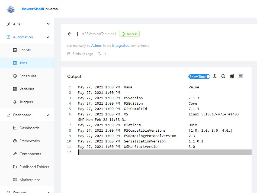Copy the job output to clipboard

pos(232,76)
